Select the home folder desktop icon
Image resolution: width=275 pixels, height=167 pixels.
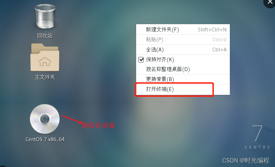(x=45, y=57)
